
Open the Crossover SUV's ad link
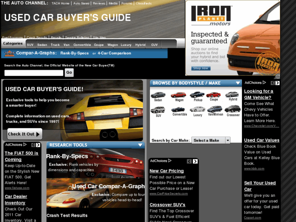(167, 204)
